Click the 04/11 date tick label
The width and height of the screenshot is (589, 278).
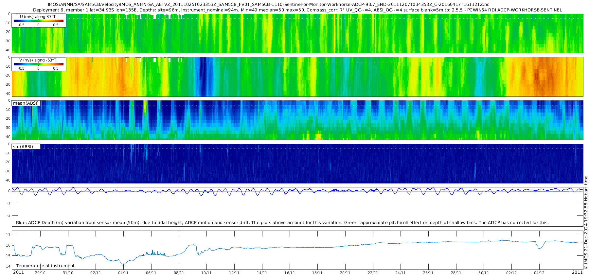123,273
